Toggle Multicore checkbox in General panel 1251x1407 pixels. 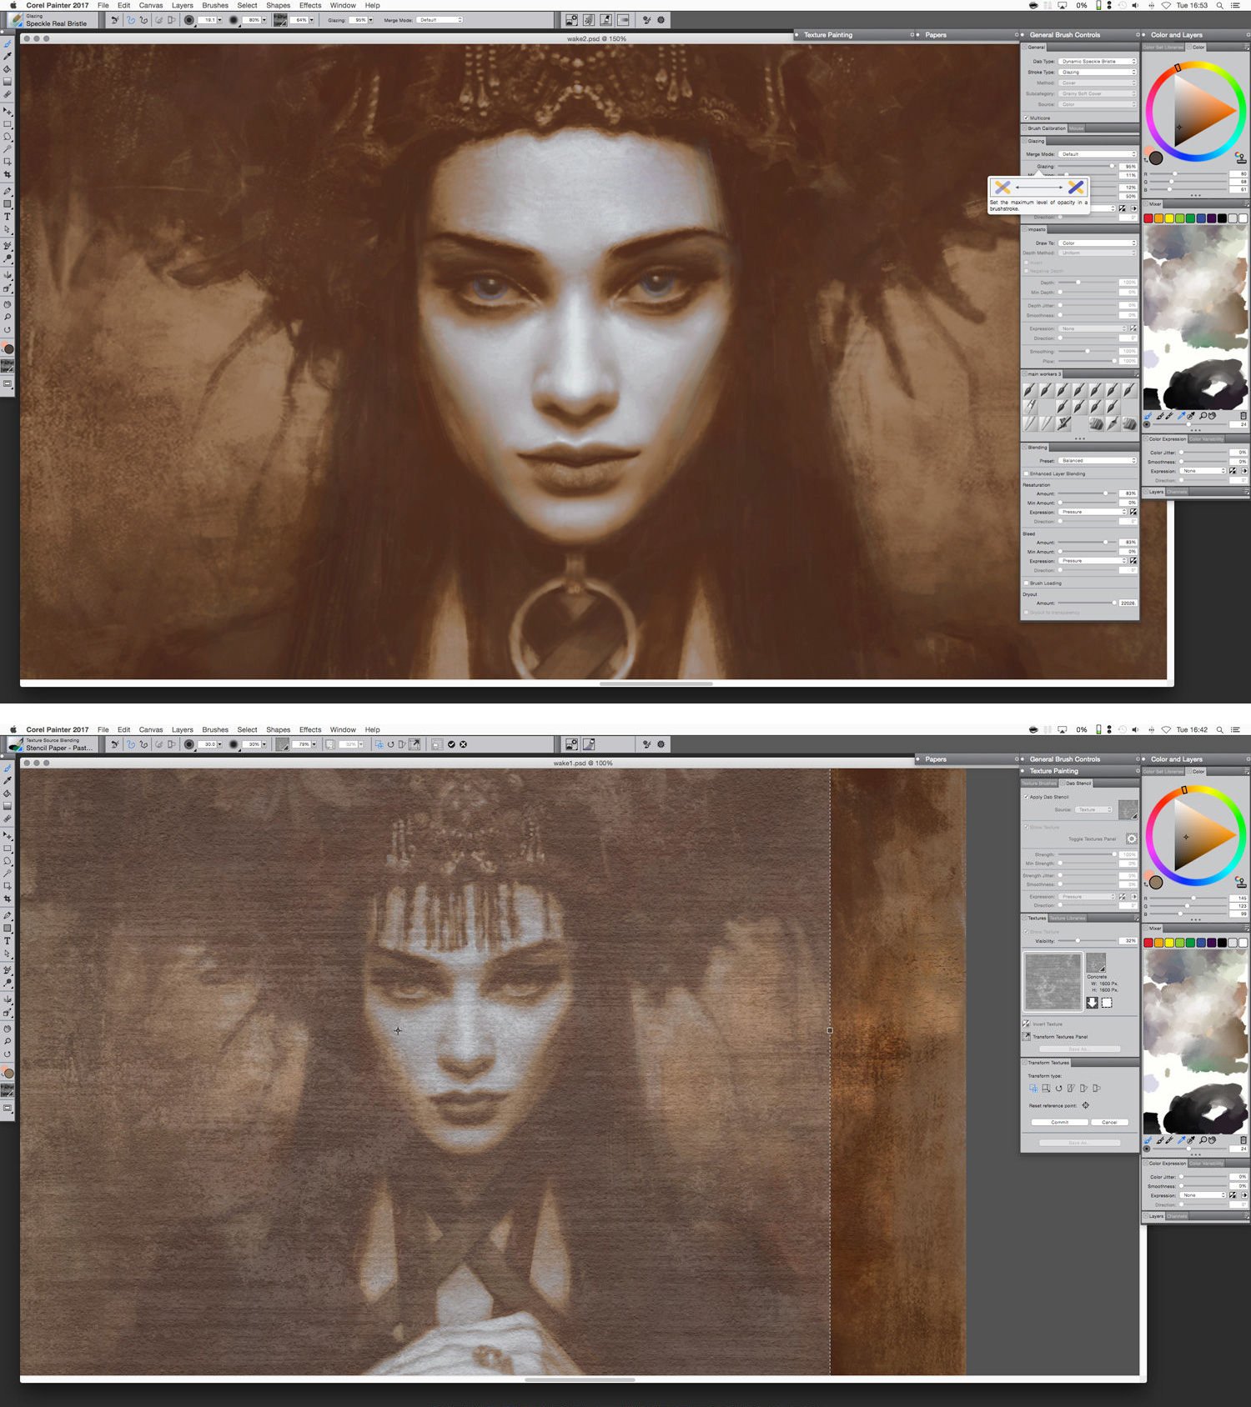pyautogui.click(x=1026, y=118)
